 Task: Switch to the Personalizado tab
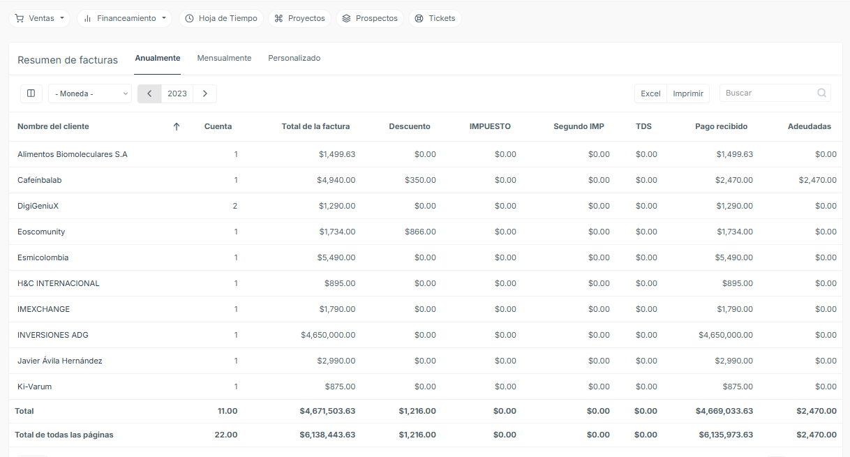[x=294, y=58]
